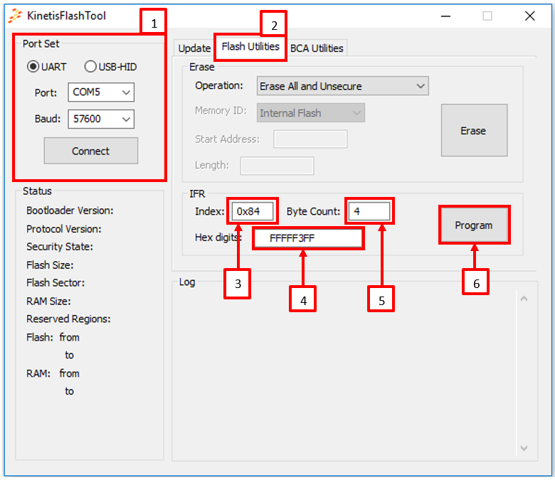Click the Security State status label
555x480 pixels.
(60, 247)
